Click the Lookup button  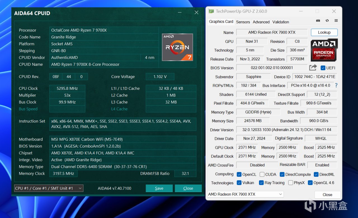pos(324,32)
